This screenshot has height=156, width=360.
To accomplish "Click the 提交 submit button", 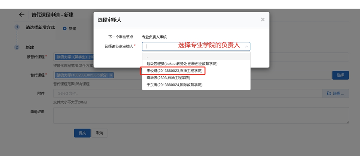I will pyautogui.click(x=82, y=133).
